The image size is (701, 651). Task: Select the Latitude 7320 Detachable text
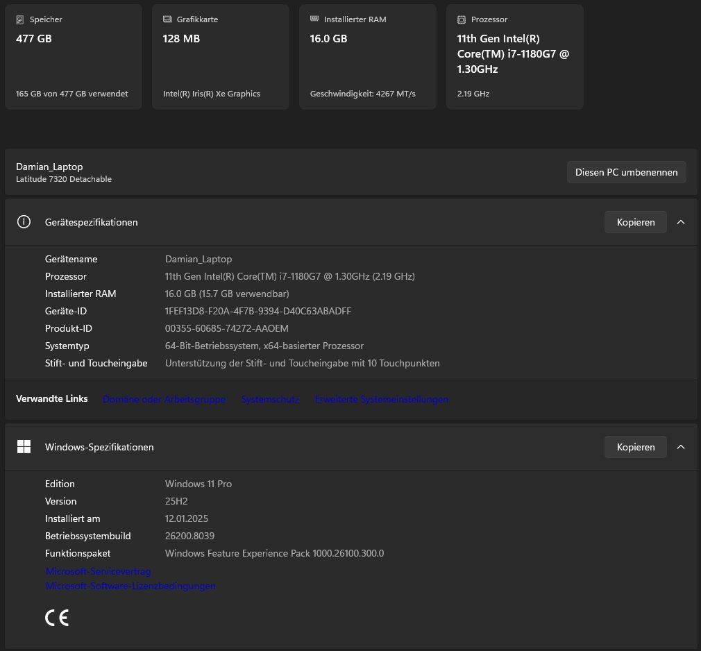pos(63,179)
